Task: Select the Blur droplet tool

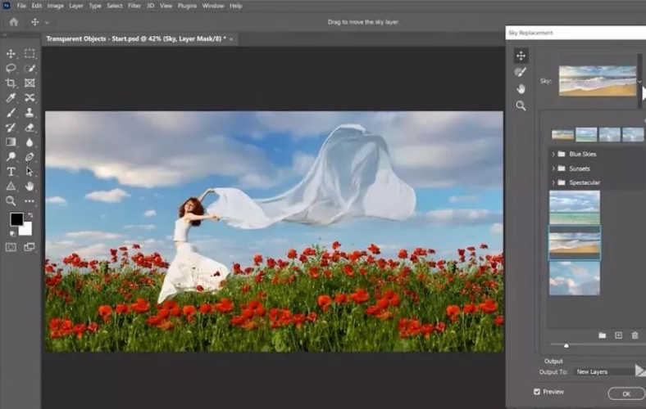Action: 30,142
